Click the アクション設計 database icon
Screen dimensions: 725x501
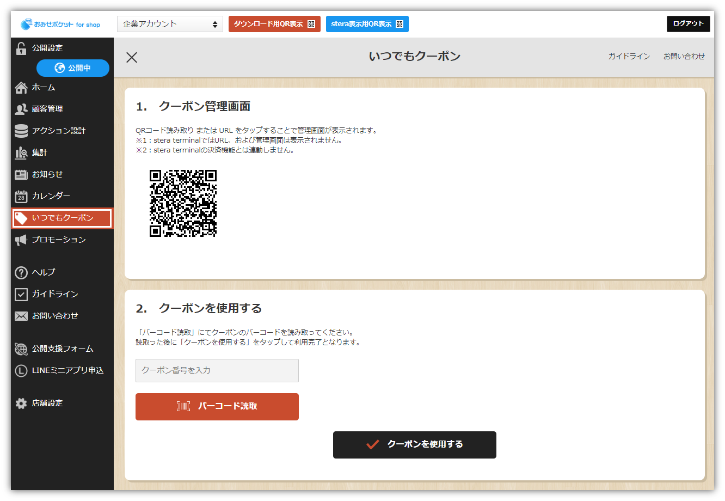pos(21,131)
